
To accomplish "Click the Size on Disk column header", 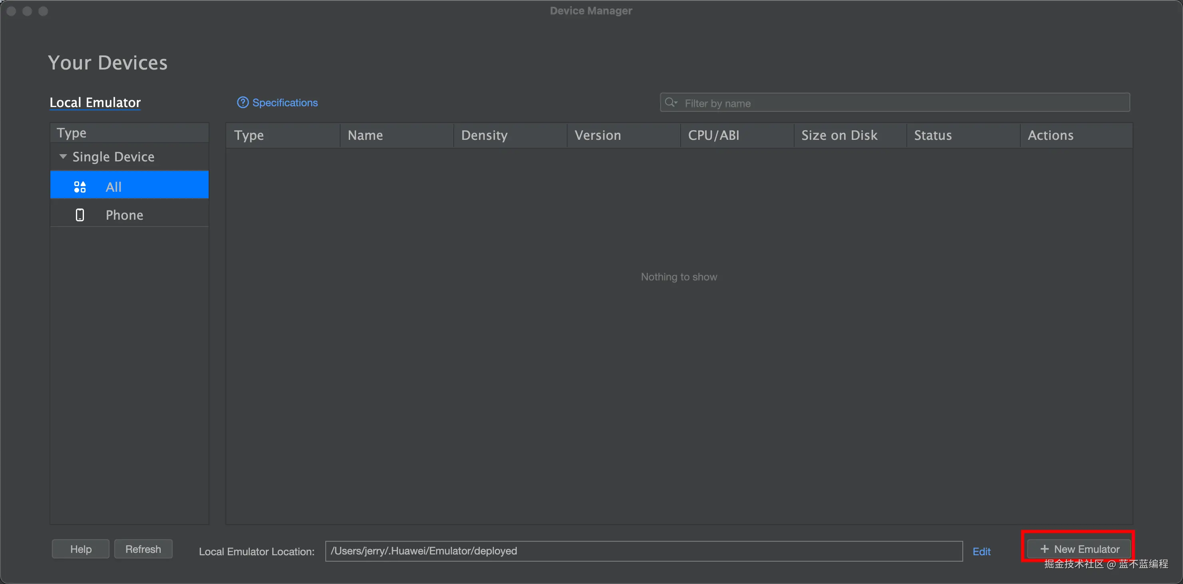I will (839, 135).
